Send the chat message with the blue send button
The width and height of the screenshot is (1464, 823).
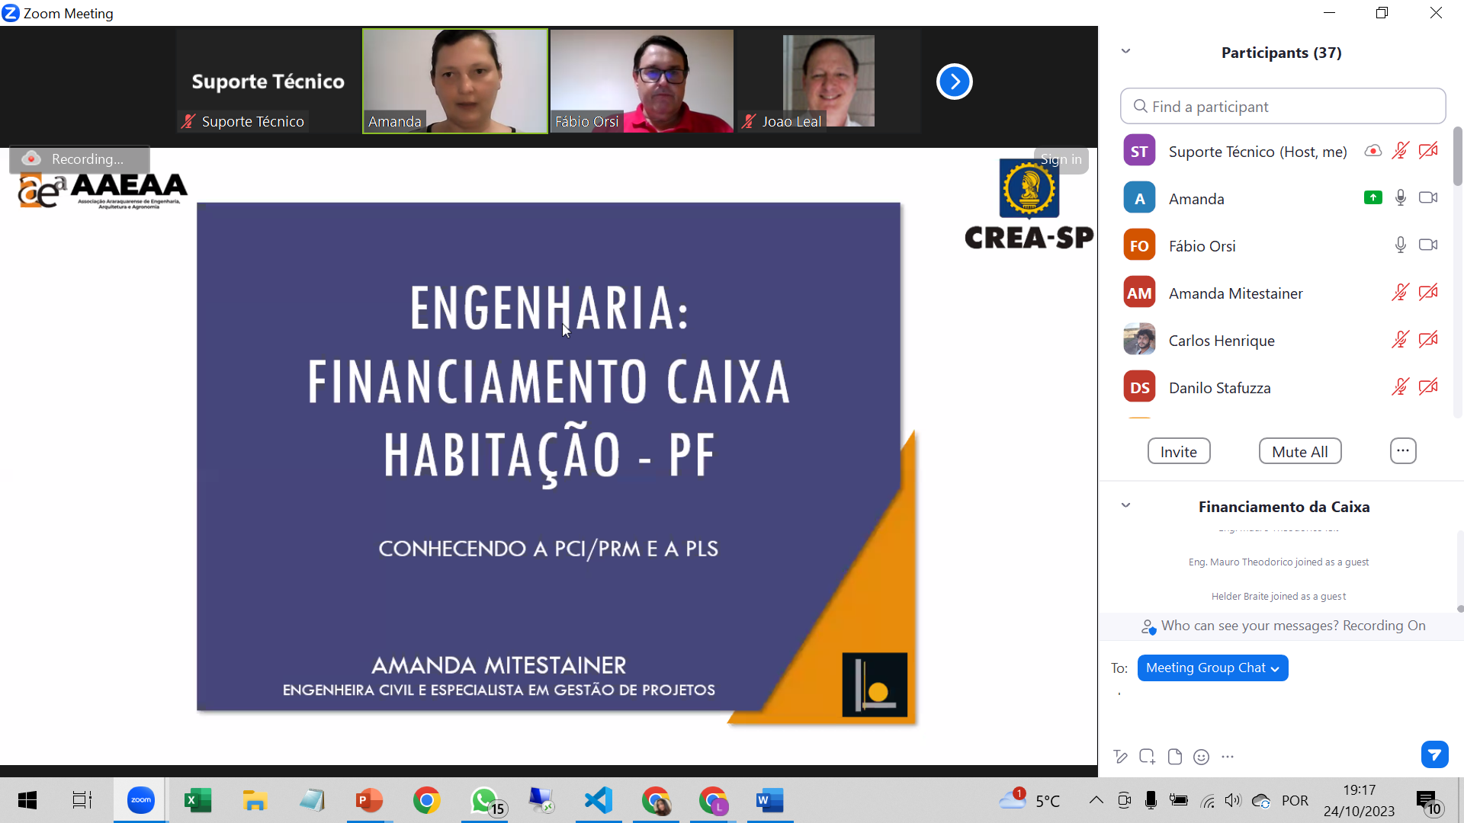(1434, 754)
